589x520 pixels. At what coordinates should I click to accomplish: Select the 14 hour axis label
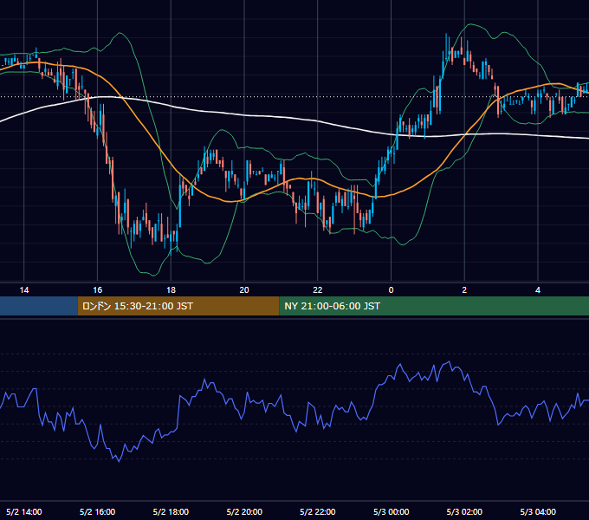point(24,290)
